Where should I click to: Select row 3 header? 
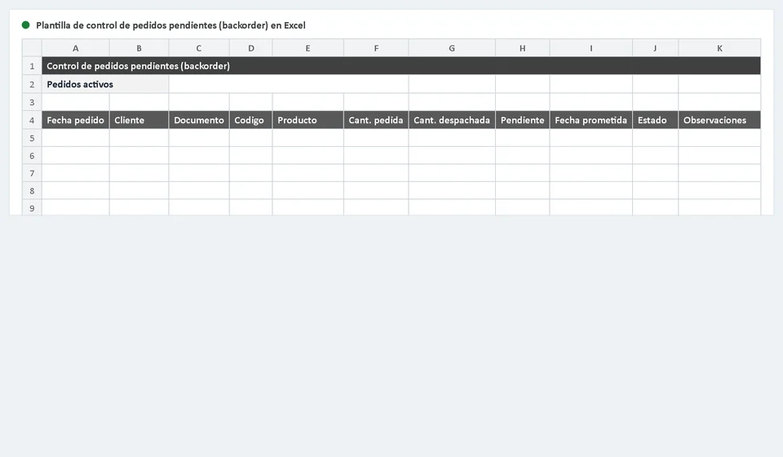click(x=32, y=102)
